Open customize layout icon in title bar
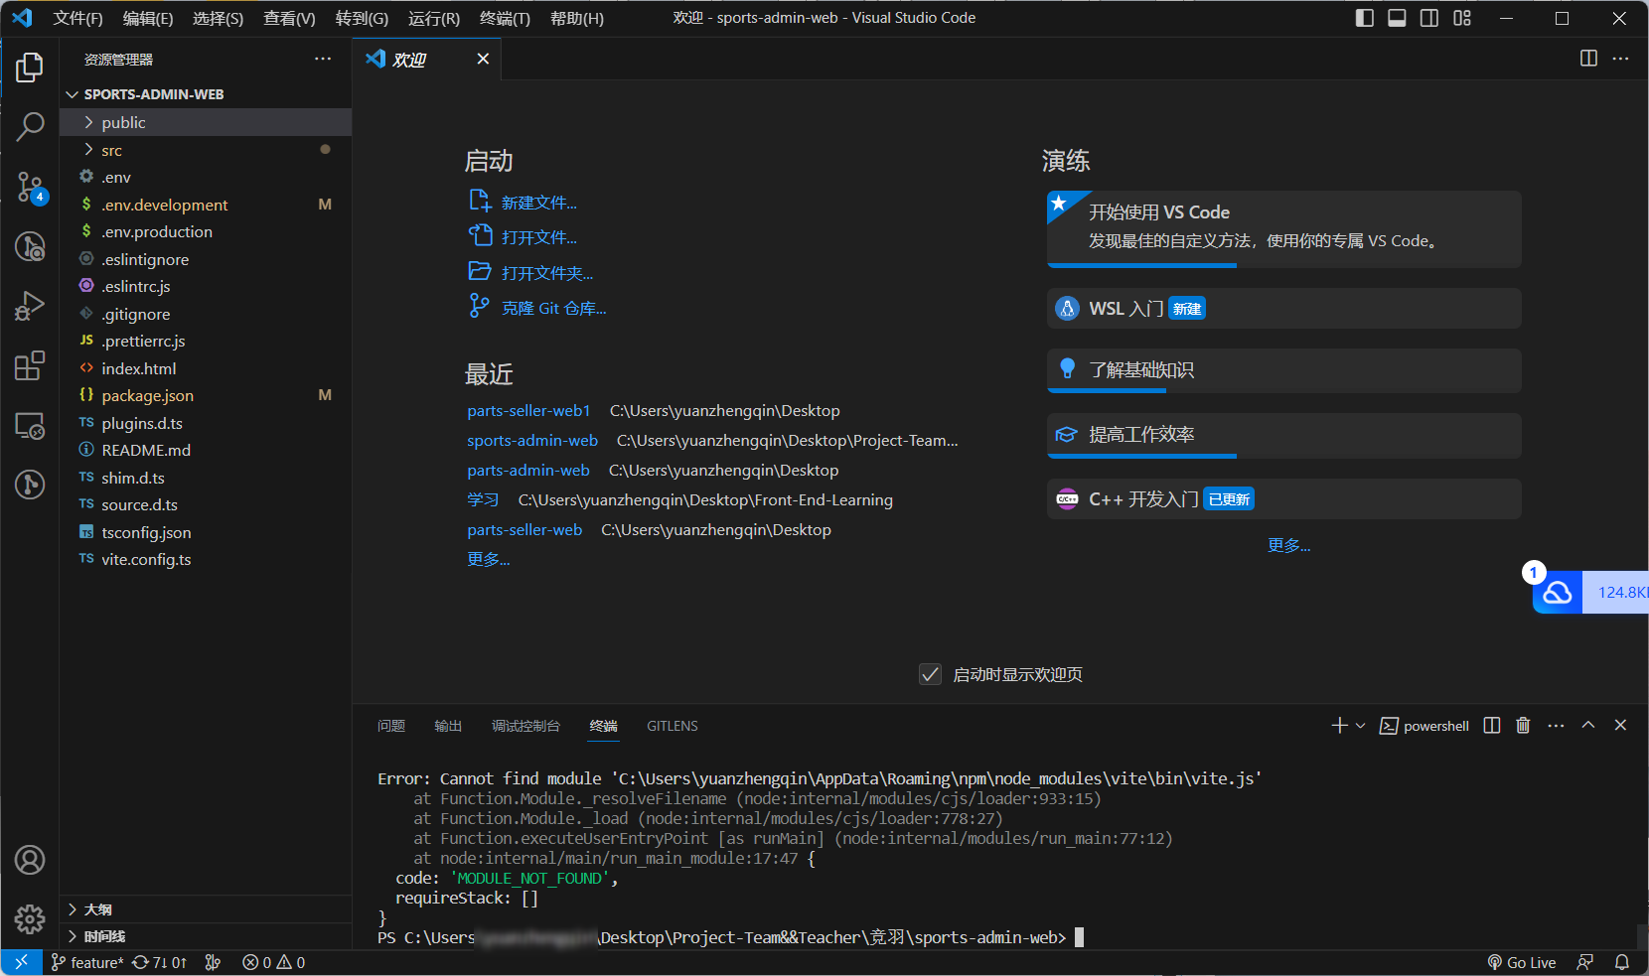 1462,18
